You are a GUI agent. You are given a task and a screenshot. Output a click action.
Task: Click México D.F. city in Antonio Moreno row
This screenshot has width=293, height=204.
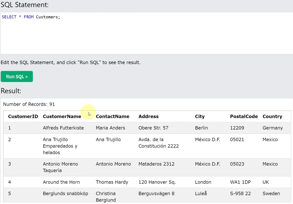pos(207,164)
